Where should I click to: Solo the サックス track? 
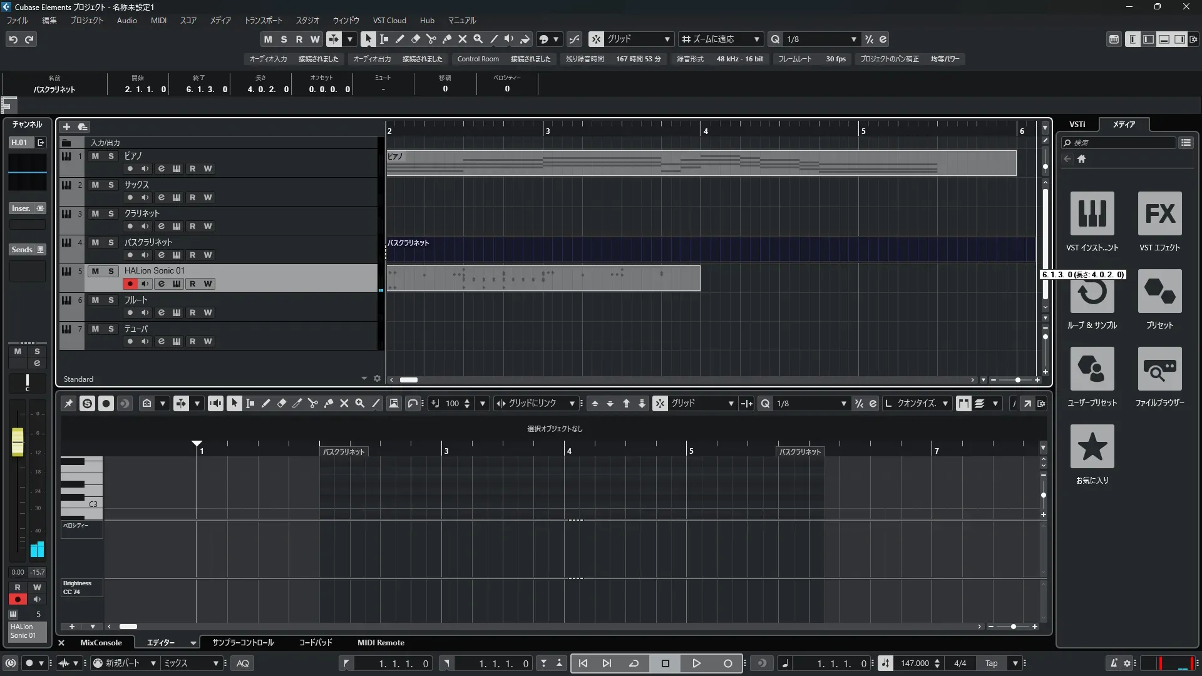(x=111, y=185)
